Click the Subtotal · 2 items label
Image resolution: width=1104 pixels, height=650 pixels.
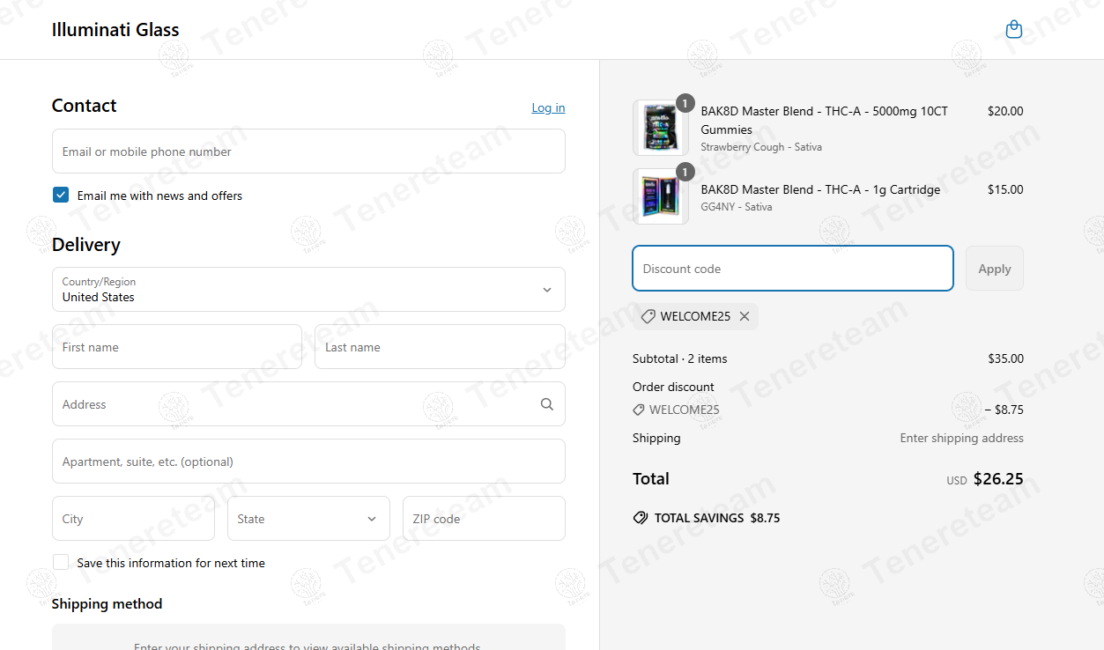[680, 358]
